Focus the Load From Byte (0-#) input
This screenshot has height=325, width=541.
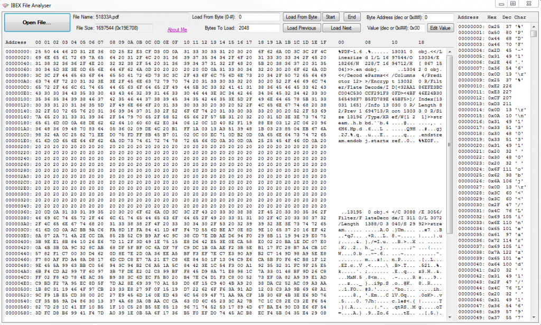(x=258, y=17)
